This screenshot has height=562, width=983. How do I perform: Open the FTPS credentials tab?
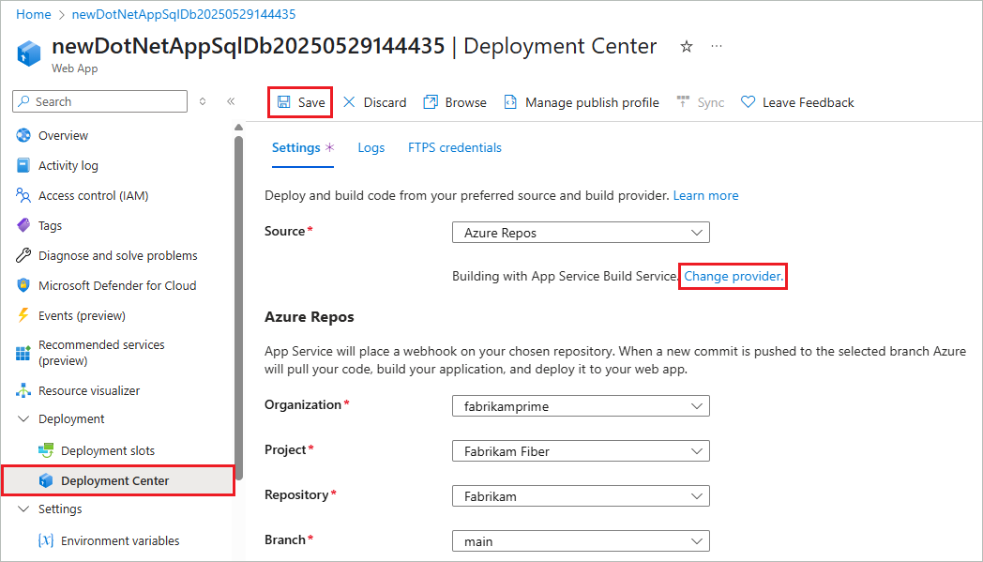[x=454, y=147]
